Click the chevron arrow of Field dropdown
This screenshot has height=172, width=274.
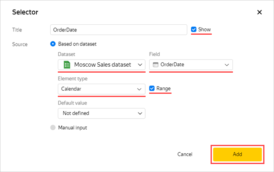[x=227, y=65]
